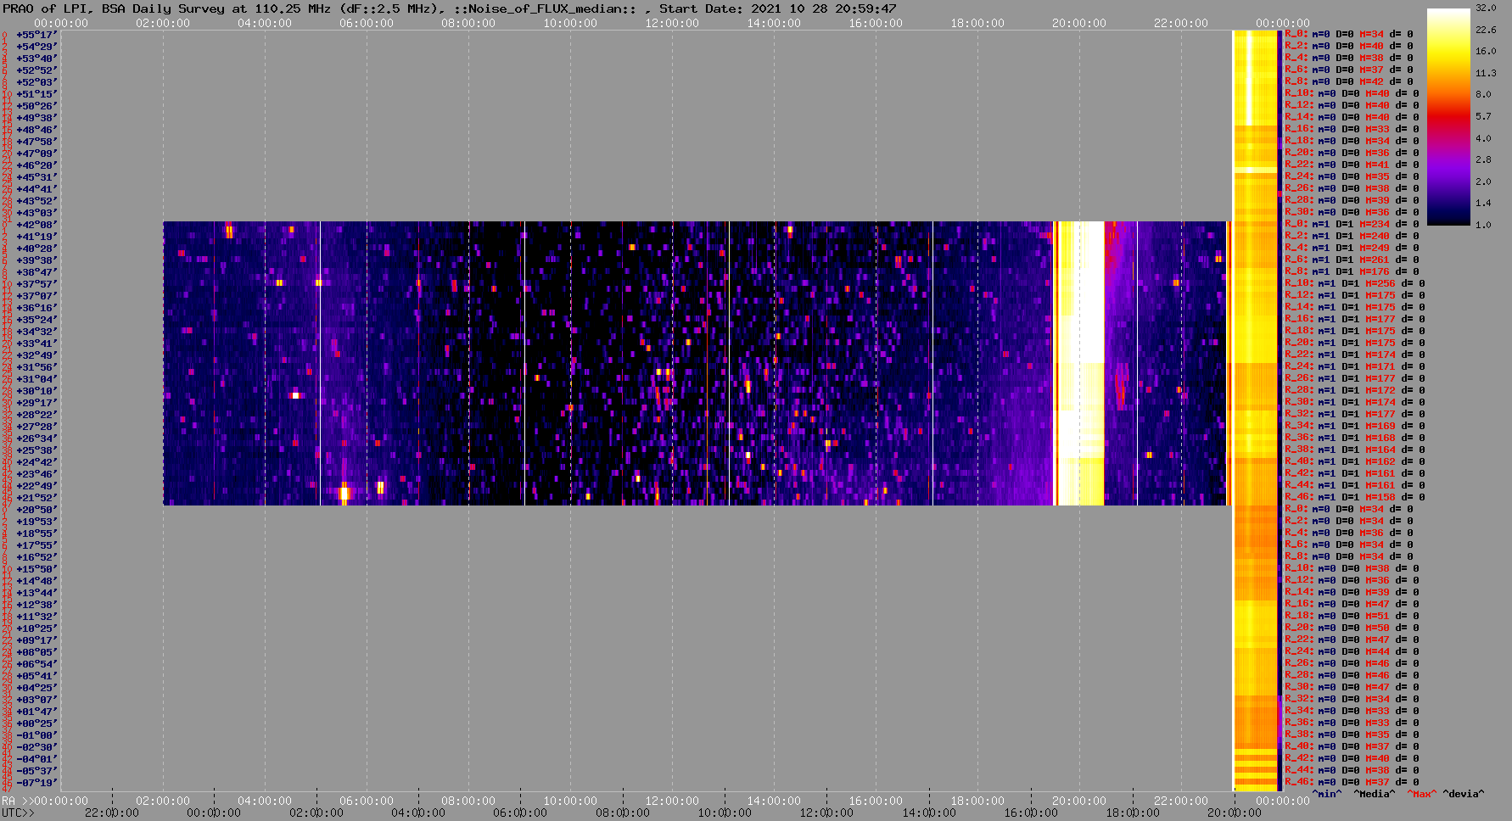Viewport: 1512px width, 821px height.
Task: Click declination label +50°26'
Action: click(x=36, y=106)
